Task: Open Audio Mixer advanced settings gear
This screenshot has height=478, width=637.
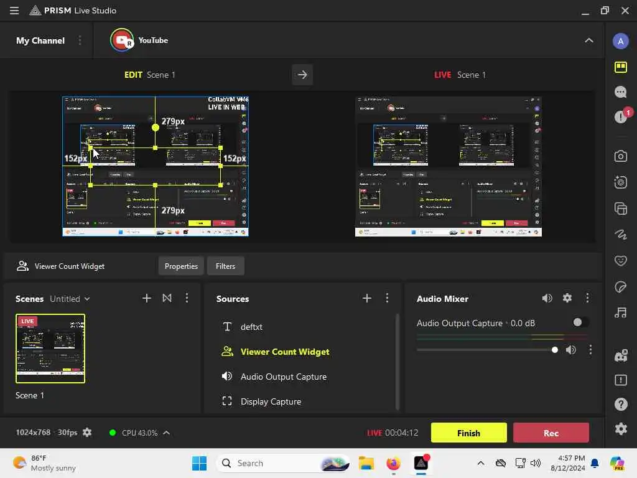Action: coord(567,298)
